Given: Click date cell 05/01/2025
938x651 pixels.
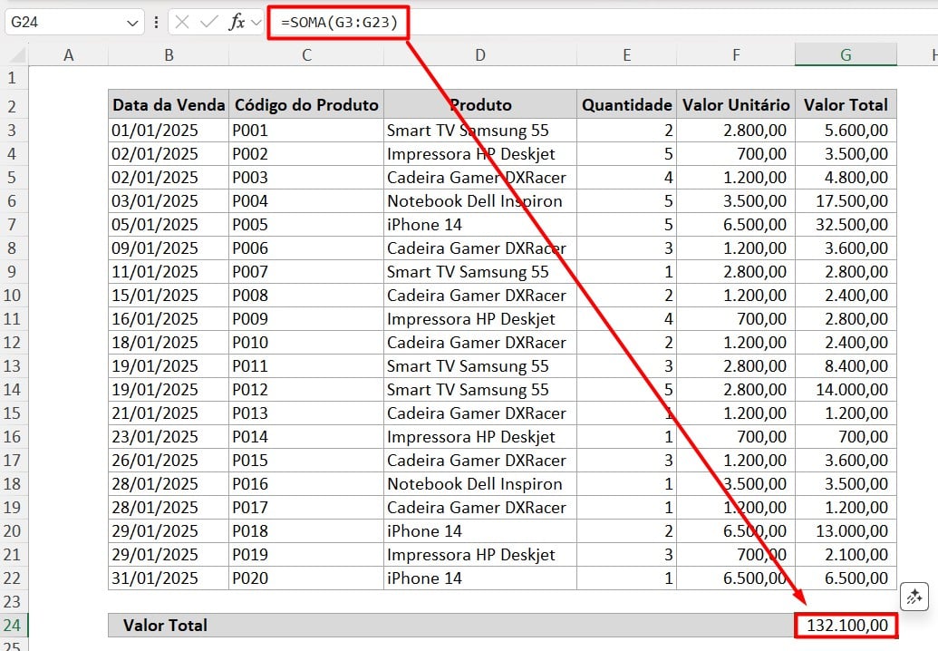Looking at the screenshot, I should (169, 224).
